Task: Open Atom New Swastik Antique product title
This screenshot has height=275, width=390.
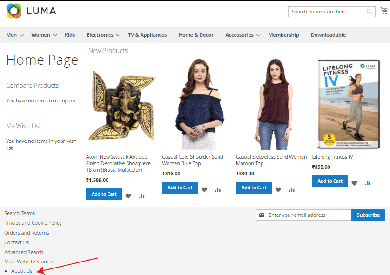Action: point(120,163)
